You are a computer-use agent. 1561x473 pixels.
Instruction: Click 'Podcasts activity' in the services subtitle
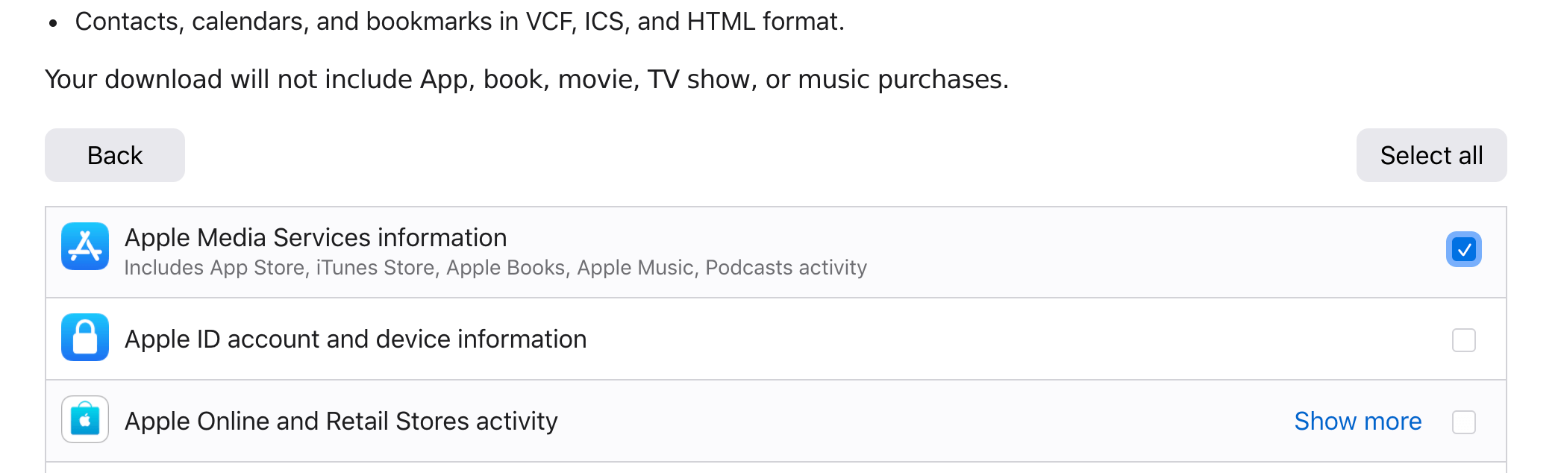786,268
